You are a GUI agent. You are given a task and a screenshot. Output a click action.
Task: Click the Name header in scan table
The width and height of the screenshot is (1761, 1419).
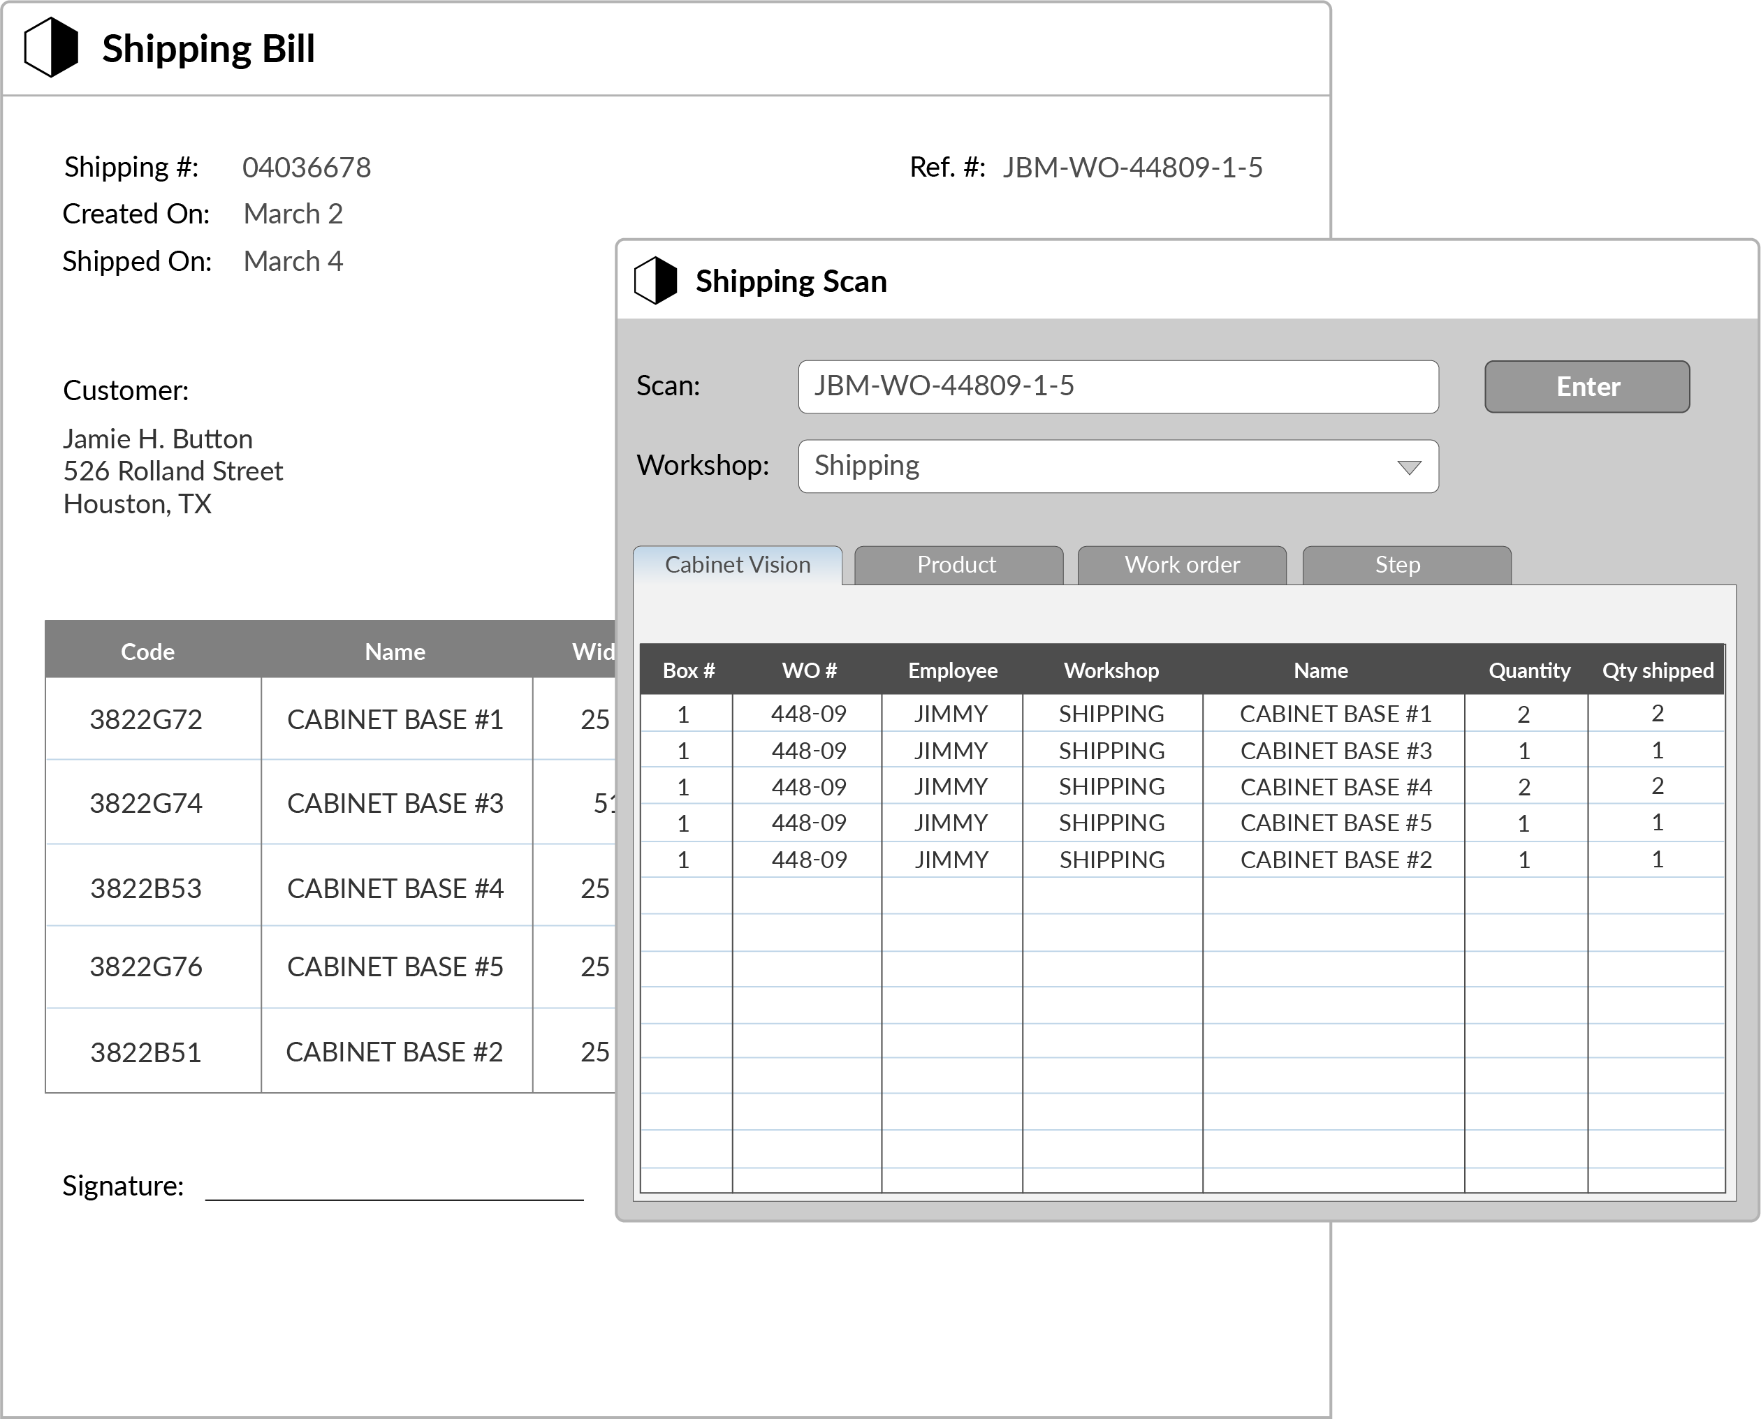[1320, 670]
